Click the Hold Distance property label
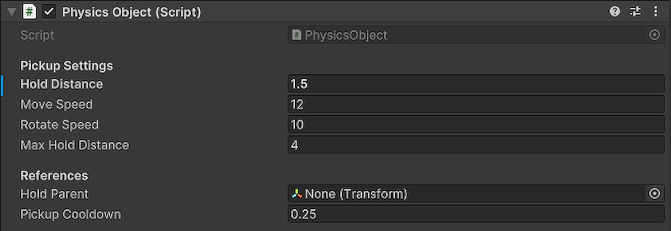This screenshot has width=671, height=231. (62, 84)
